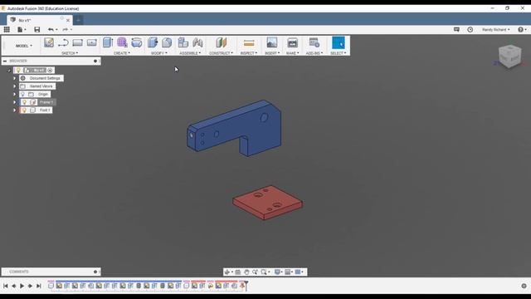Open the Scripts and Add-Ins icon
The image size is (531, 299).
click(314, 42)
